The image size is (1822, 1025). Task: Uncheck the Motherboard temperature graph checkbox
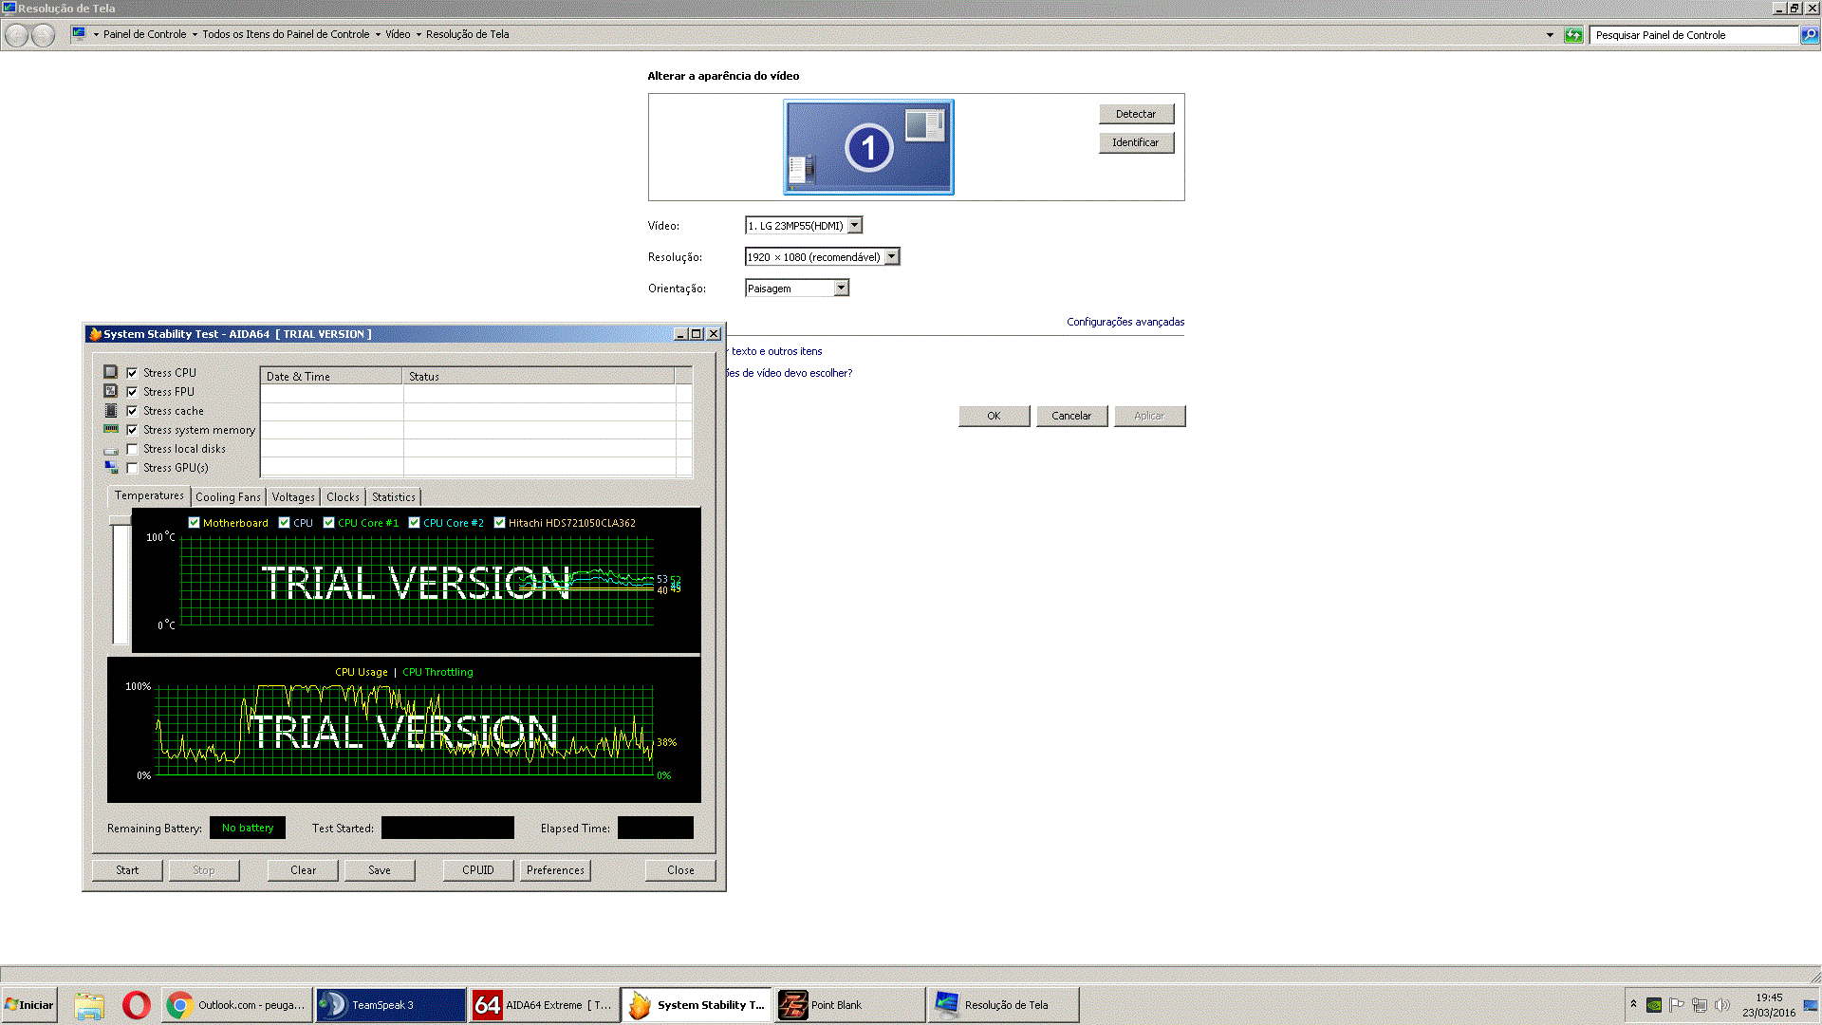[194, 523]
